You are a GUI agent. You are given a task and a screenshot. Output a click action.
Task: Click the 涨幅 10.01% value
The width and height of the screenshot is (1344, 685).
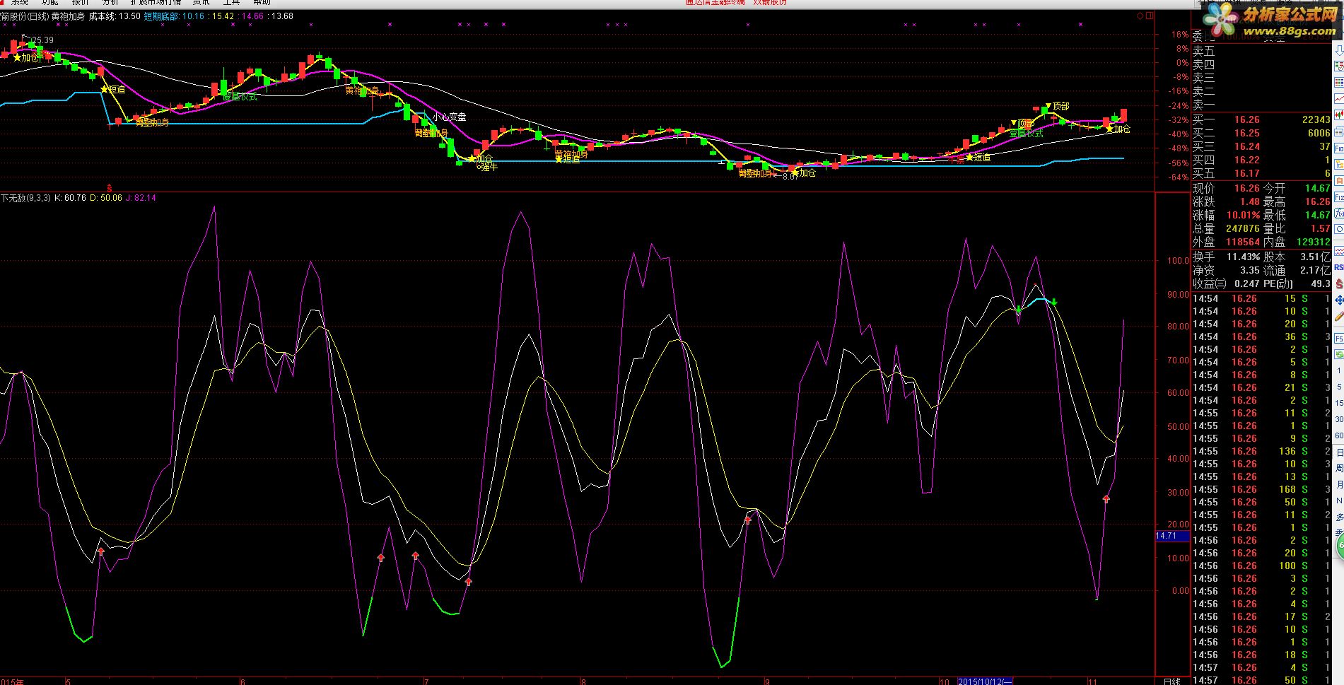click(x=1243, y=215)
